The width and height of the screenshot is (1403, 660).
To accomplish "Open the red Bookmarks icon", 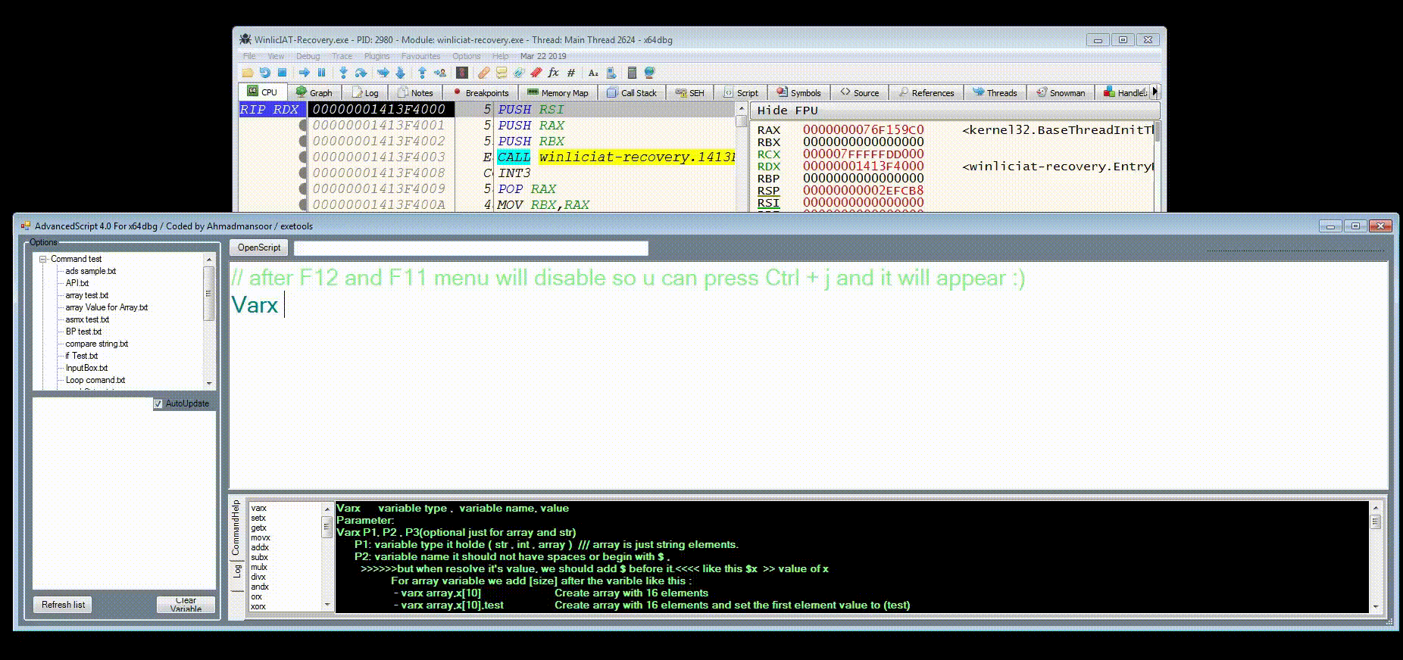I will pos(536,73).
